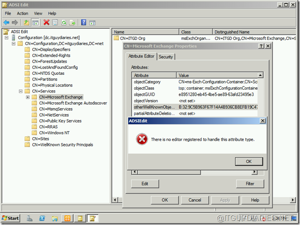
Task: Select the CN=ITGD Org row in list
Action: pos(205,39)
